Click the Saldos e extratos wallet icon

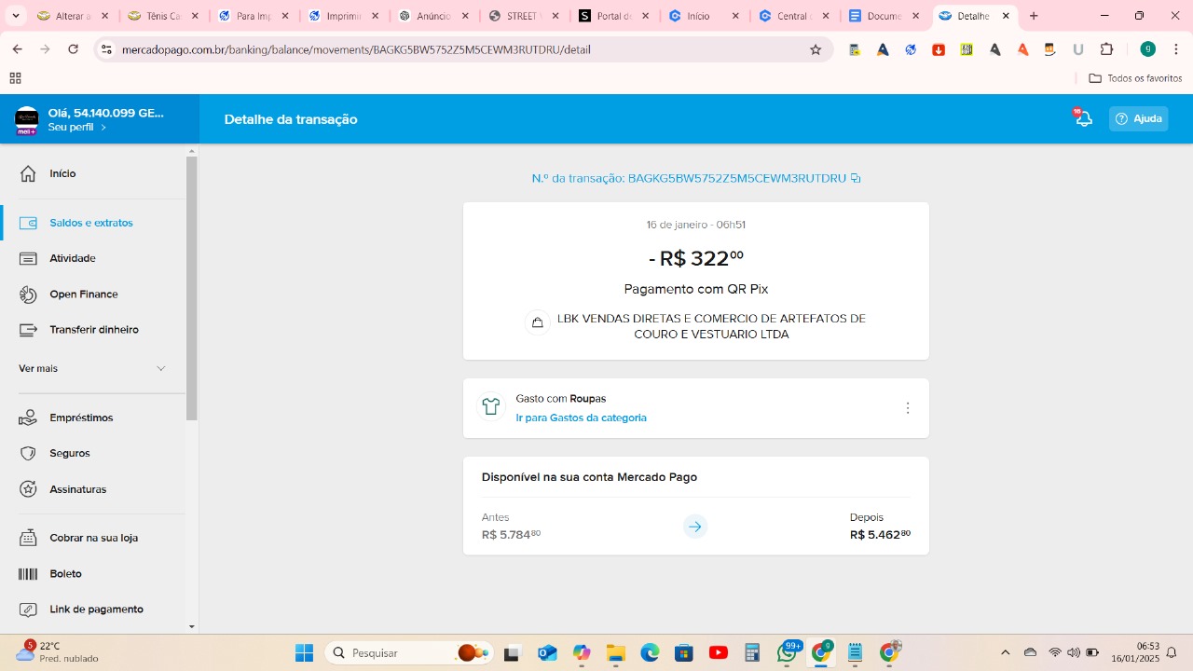click(x=28, y=223)
